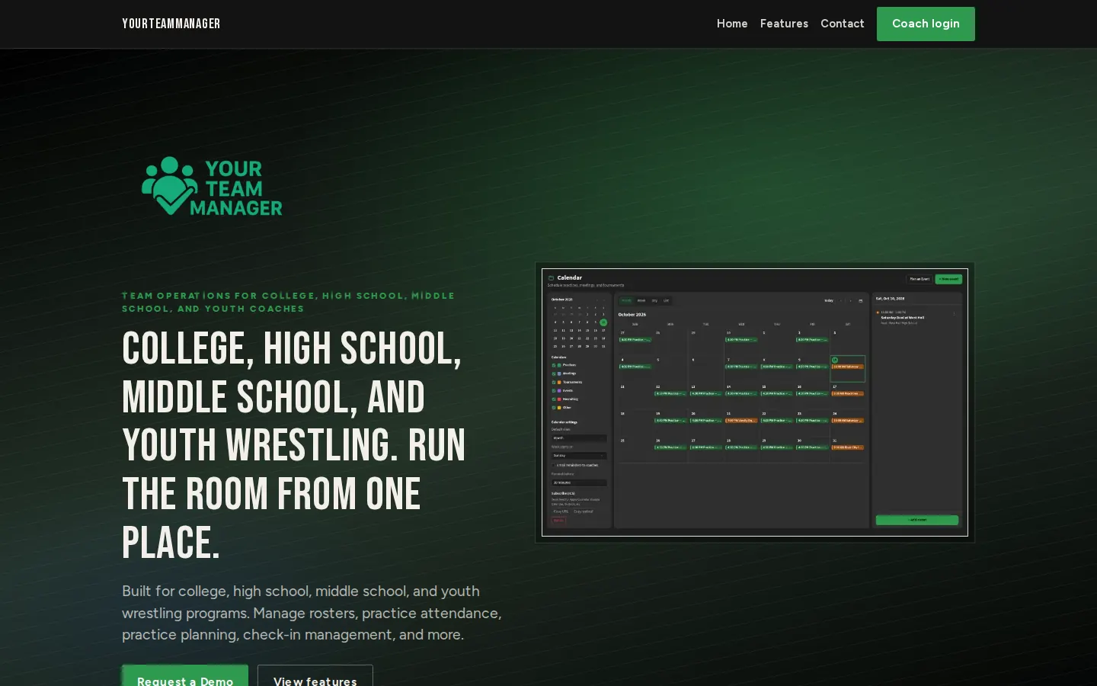Click the Coach login button
Image resolution: width=1097 pixels, height=686 pixels.
pos(926,24)
